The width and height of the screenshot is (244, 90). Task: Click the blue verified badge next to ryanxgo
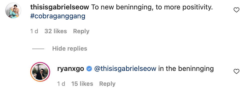pos(89,69)
